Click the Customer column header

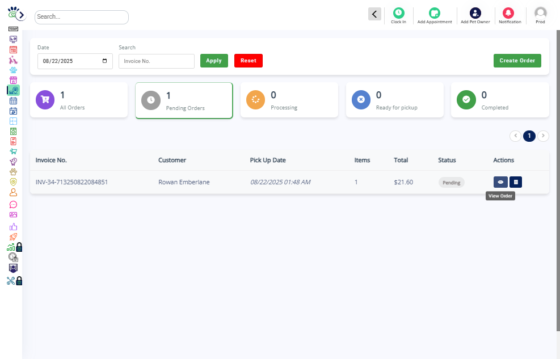(172, 161)
